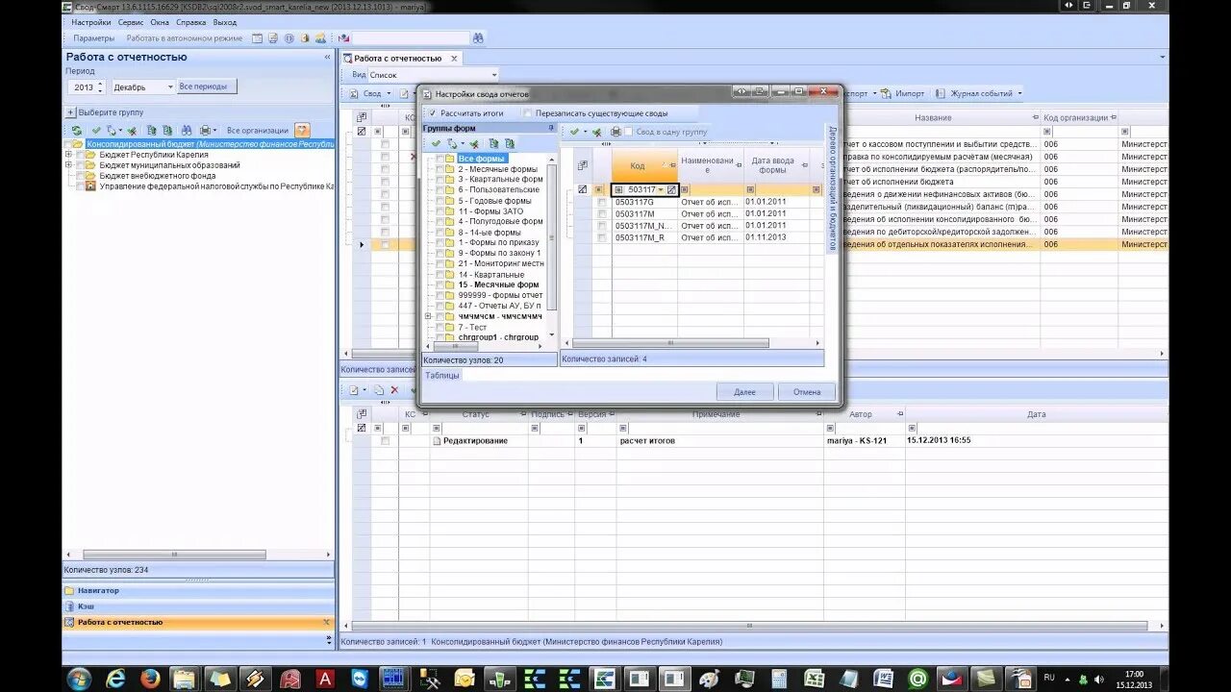Click the binoculars search icon in top toolbar

(478, 38)
